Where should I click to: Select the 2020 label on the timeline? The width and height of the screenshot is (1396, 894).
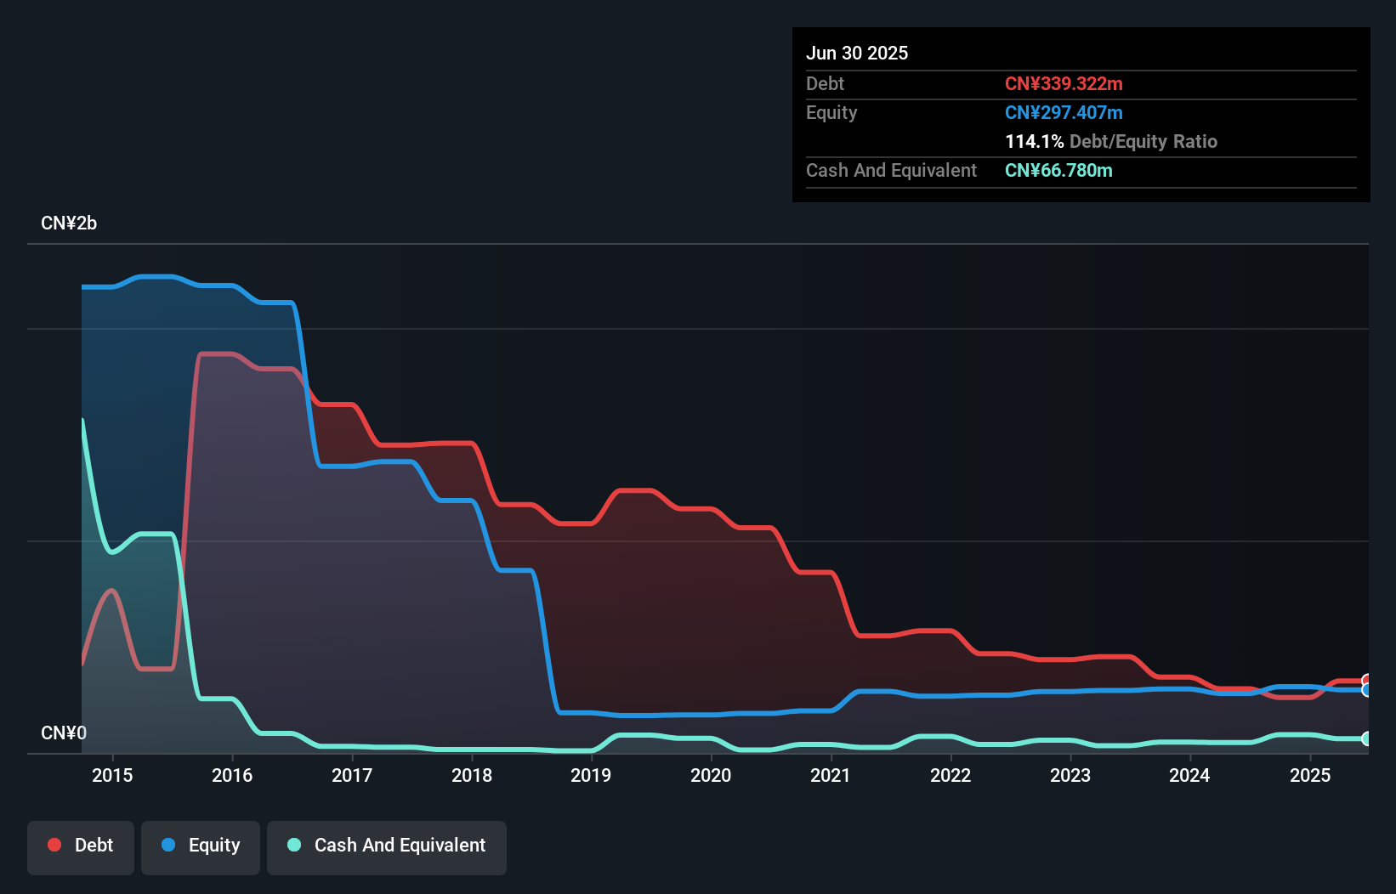711,775
